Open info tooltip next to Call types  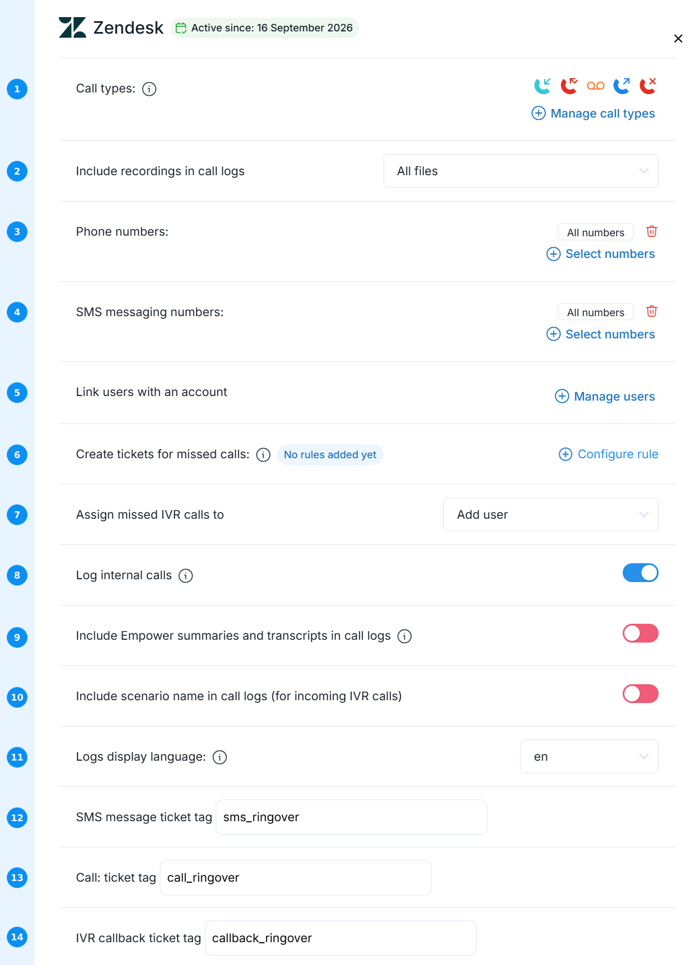(x=149, y=89)
